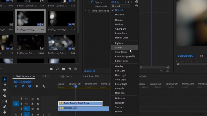
Task: Toggle V2 track output eye
Action: pos(38,104)
